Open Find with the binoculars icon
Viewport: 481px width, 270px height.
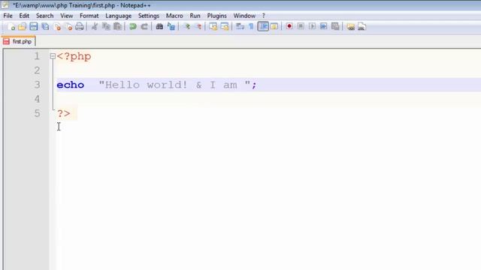(159, 27)
